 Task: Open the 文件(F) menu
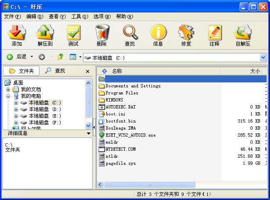point(12,17)
